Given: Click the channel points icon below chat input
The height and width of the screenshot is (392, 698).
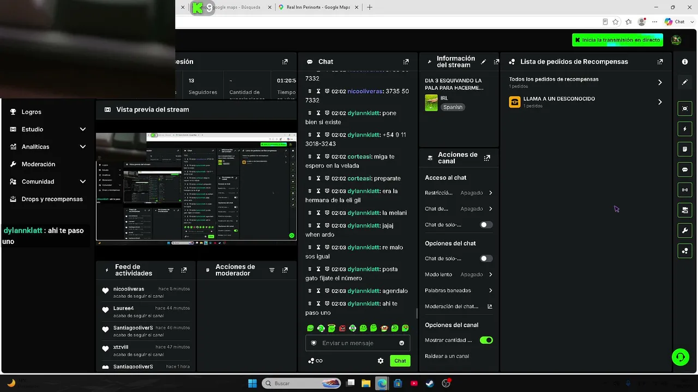Looking at the screenshot, I should tap(311, 360).
